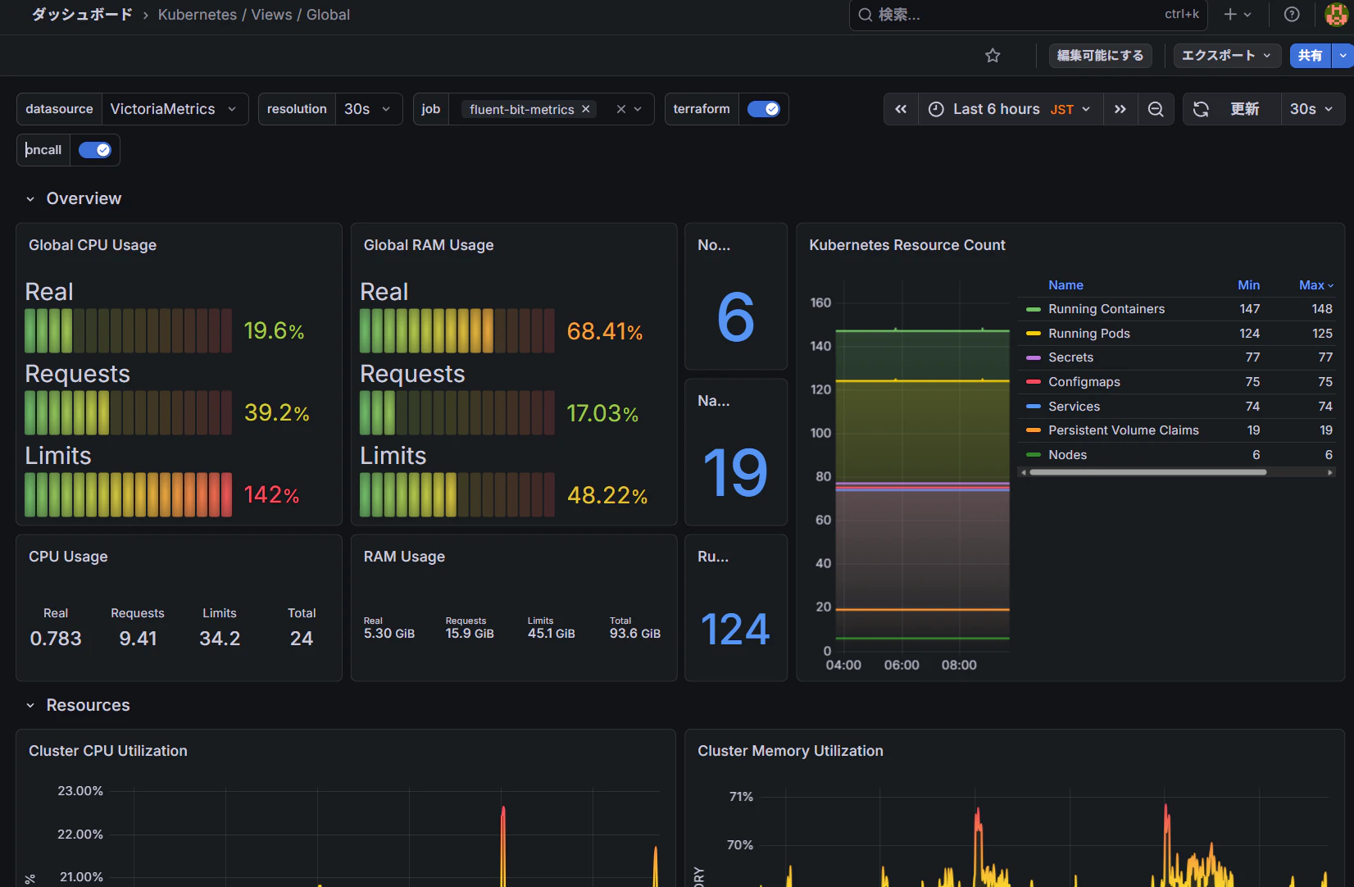
Task: Toggle Services series in legend
Action: (1074, 407)
